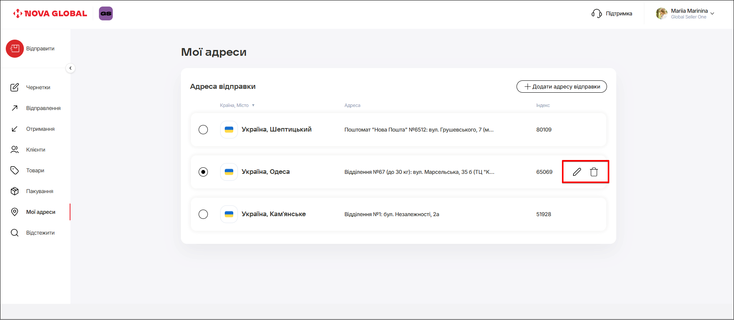Open Чернетки in the sidebar

click(38, 87)
